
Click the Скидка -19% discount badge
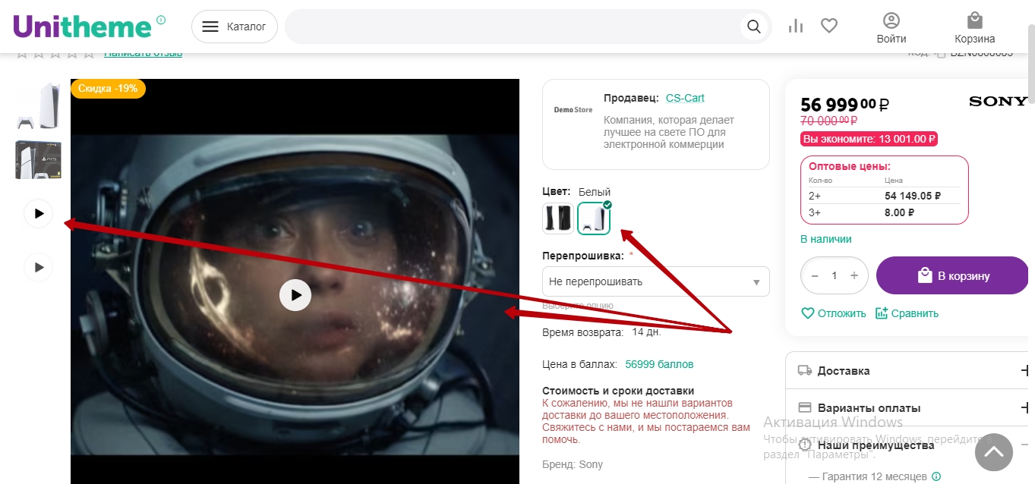[x=108, y=89]
